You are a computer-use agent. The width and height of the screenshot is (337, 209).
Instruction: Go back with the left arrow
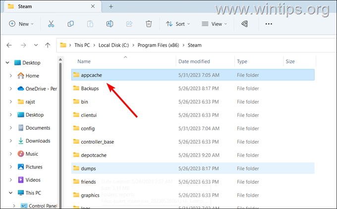tap(9, 45)
